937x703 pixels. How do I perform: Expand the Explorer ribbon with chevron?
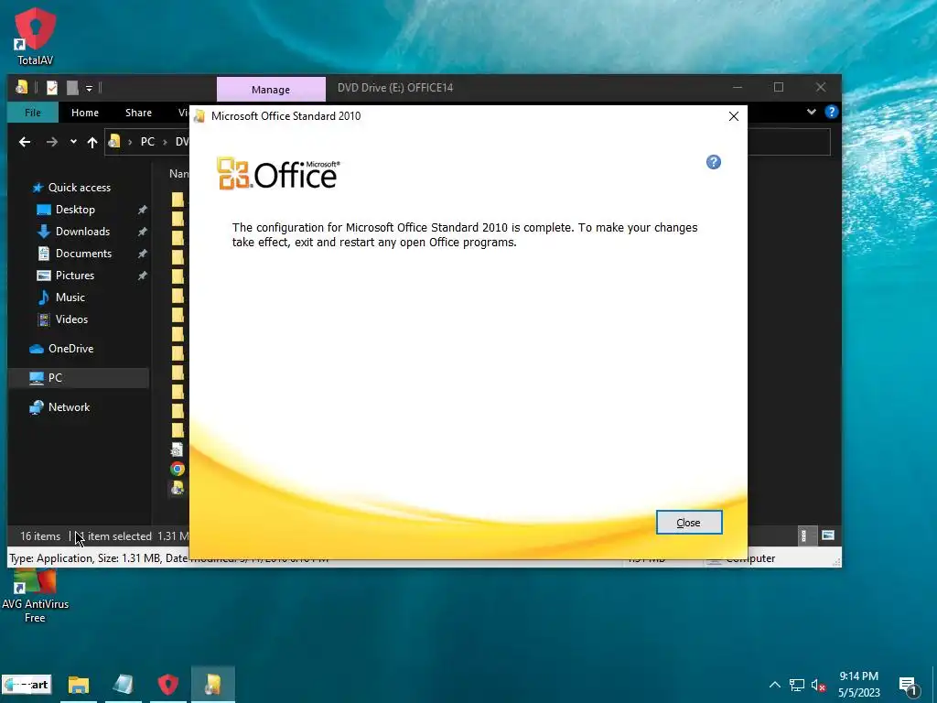coord(812,112)
